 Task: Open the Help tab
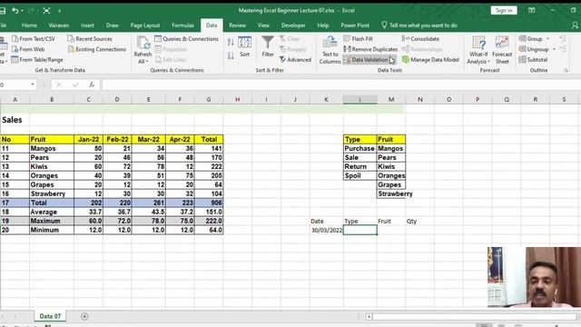pyautogui.click(x=323, y=25)
